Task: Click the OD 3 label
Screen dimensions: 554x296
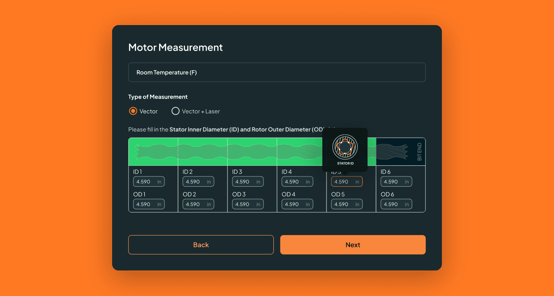Action: point(239,194)
